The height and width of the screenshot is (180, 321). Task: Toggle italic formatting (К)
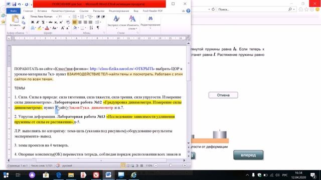click(38, 22)
